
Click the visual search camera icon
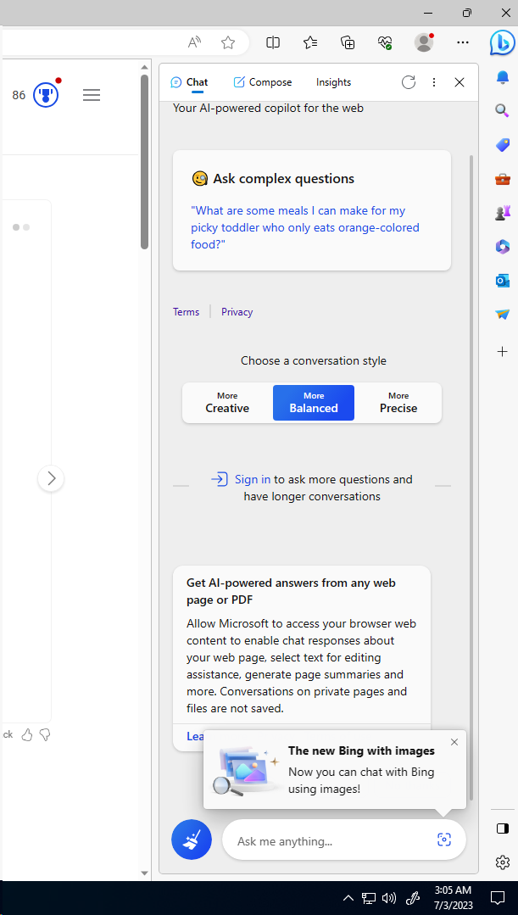pos(443,840)
